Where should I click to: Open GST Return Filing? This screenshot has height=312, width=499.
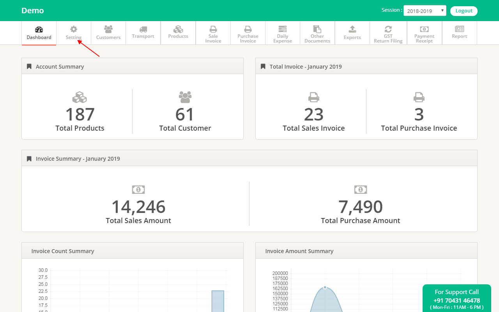(x=388, y=33)
